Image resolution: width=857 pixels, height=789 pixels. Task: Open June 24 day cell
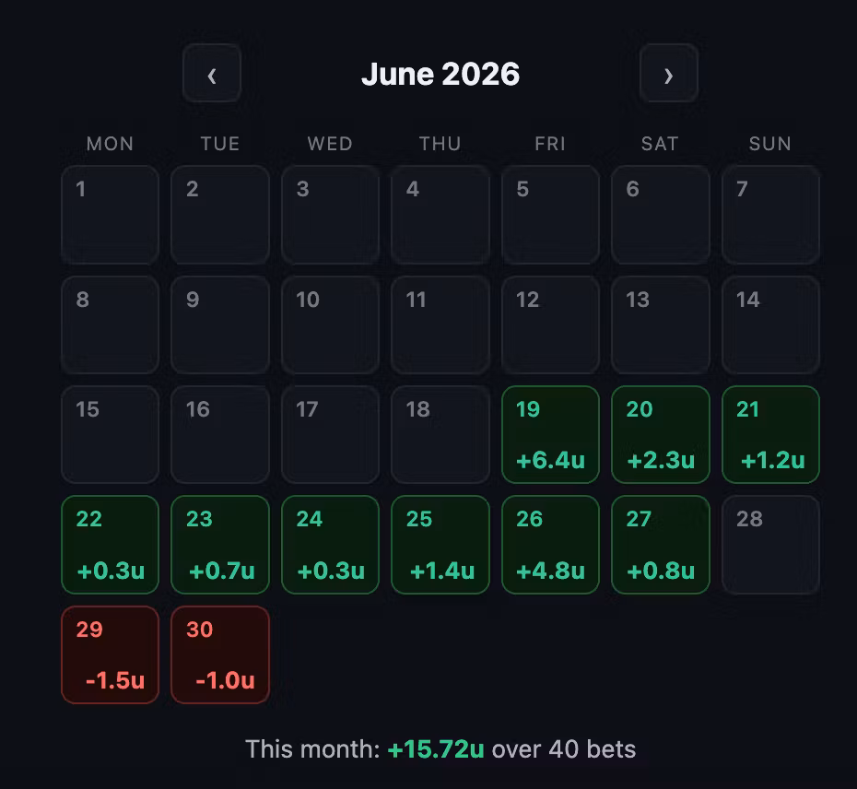[x=330, y=545]
